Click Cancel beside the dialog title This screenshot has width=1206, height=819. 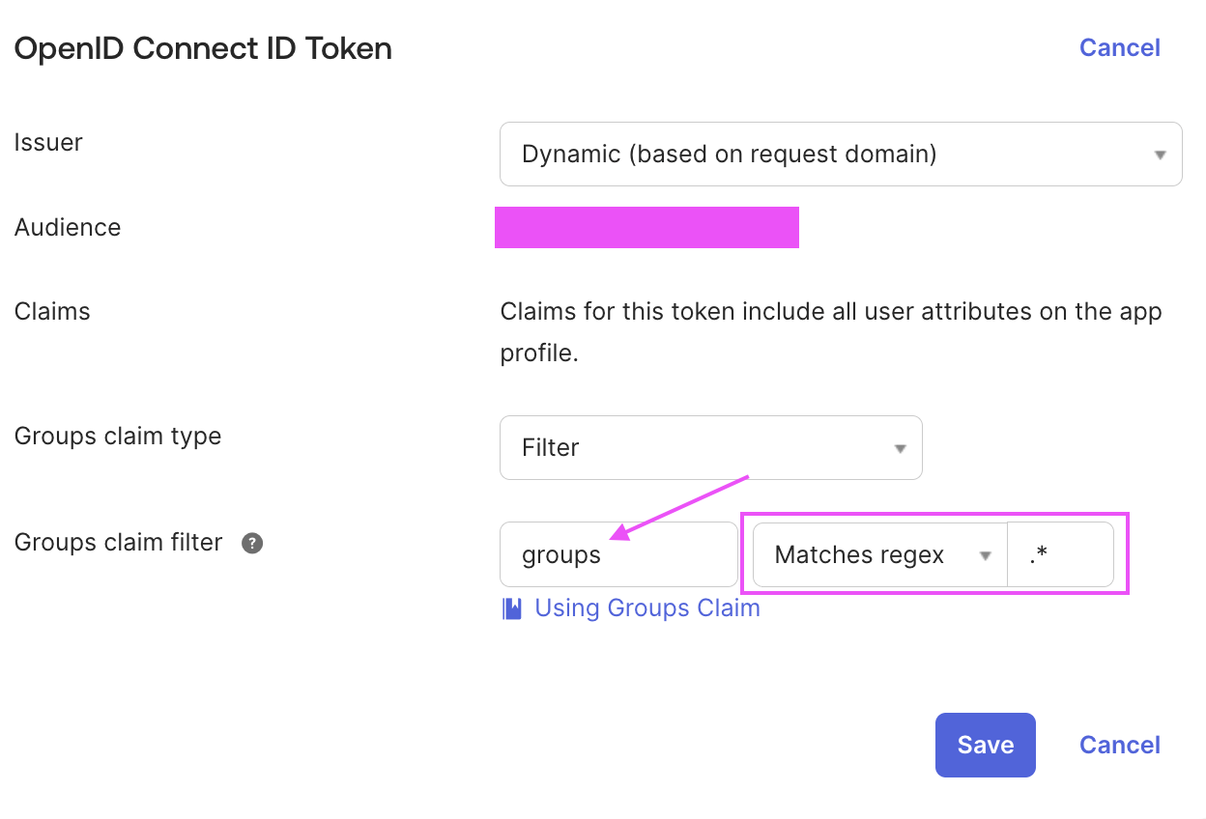pyautogui.click(x=1119, y=47)
